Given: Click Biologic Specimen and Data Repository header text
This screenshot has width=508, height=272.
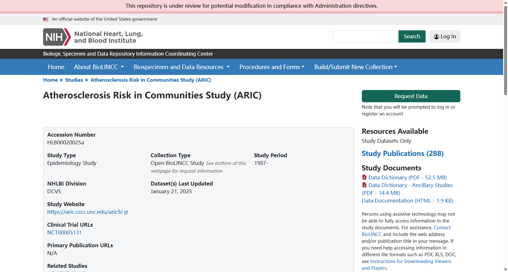Looking at the screenshot, I should point(128,54).
